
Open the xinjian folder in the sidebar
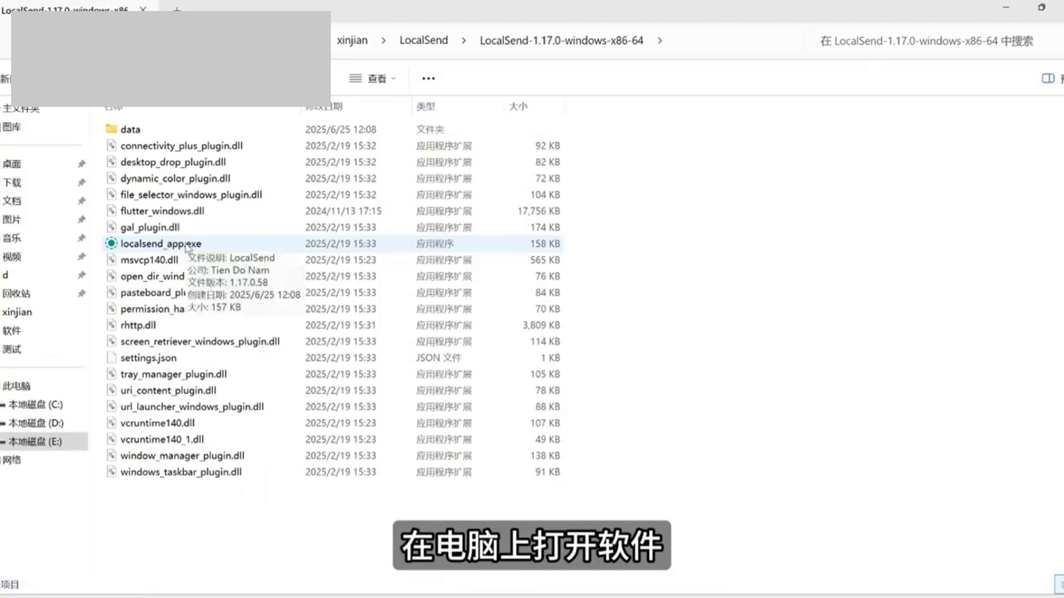17,312
